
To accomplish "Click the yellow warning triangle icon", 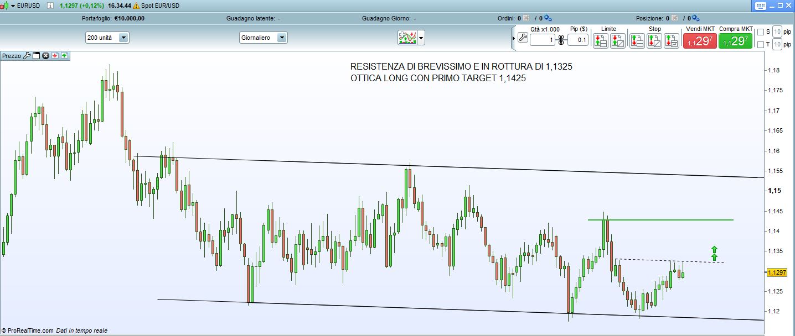I will [x=136, y=6].
